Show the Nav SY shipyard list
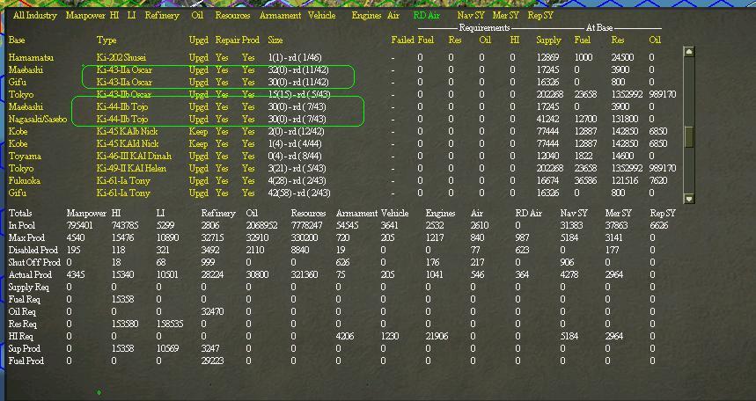Viewport: 756px width, 401px height. [471, 16]
